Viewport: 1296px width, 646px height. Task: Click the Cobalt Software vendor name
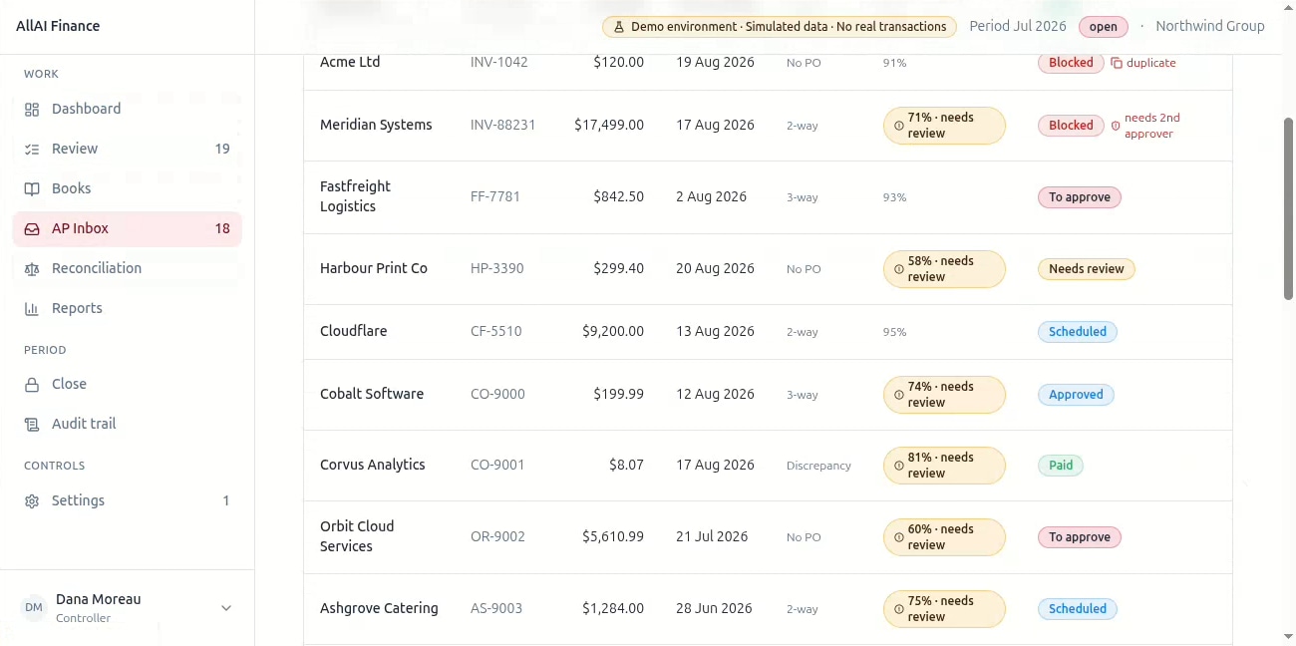tap(372, 395)
